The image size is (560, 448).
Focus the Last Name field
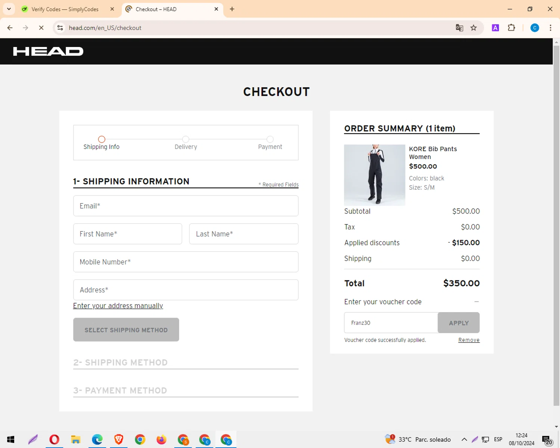pyautogui.click(x=244, y=234)
